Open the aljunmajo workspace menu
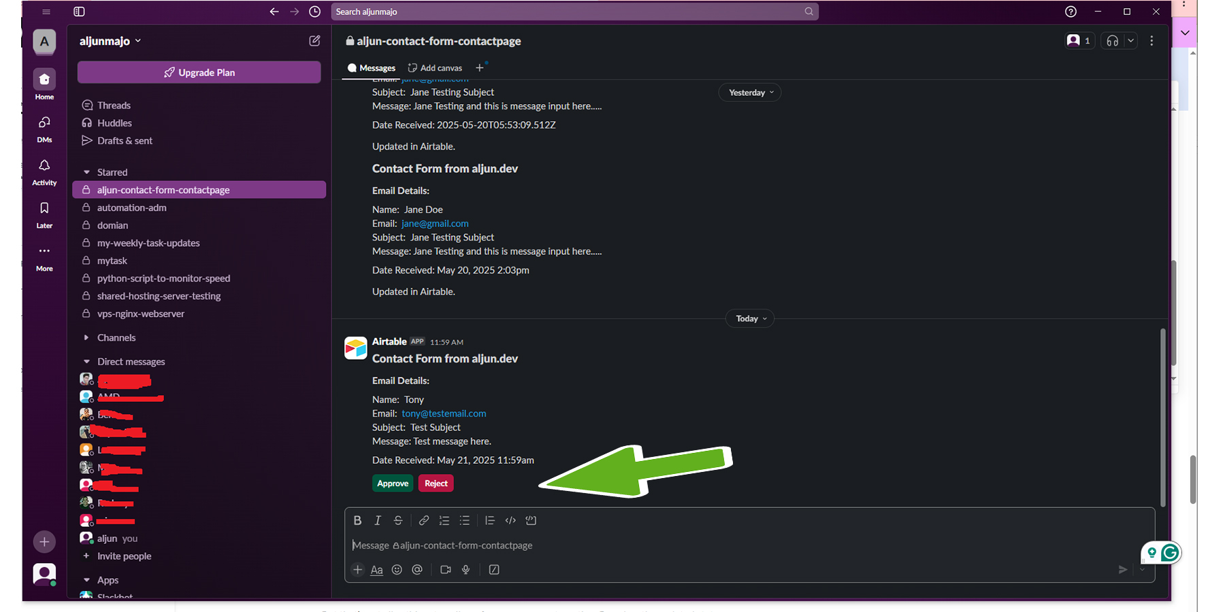The image size is (1225, 612). pos(110,41)
